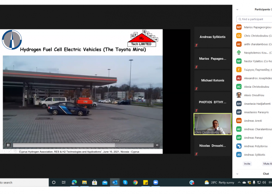Select anthi charalambous AC avatar
Screen dimensions: 272x194
click(x=239, y=44)
